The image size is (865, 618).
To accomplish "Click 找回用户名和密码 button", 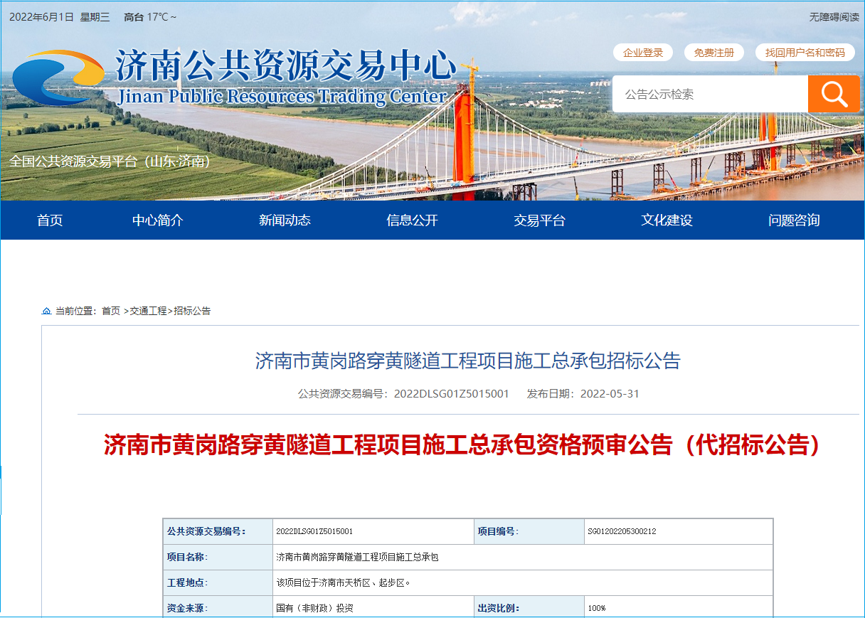I will click(805, 53).
